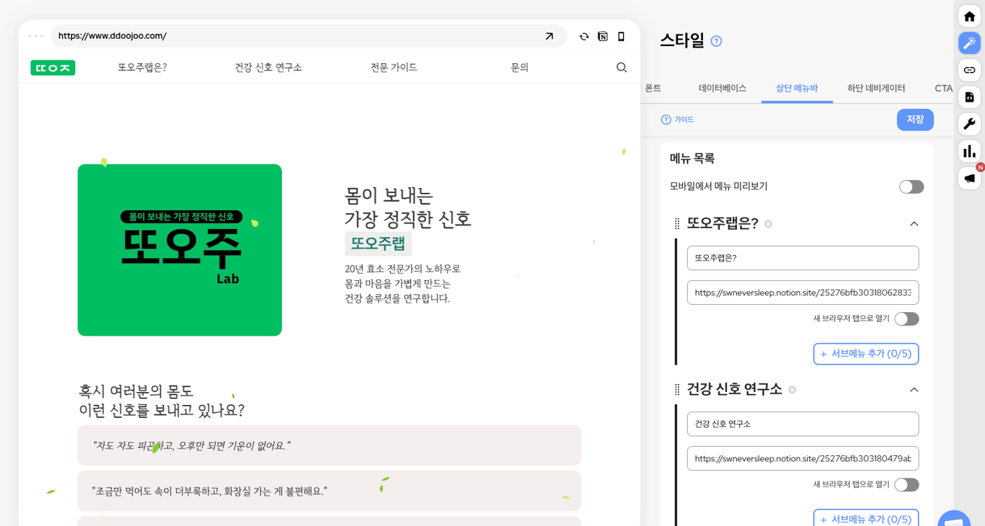
Task: Open the wrench settings icon
Action: pos(969,124)
